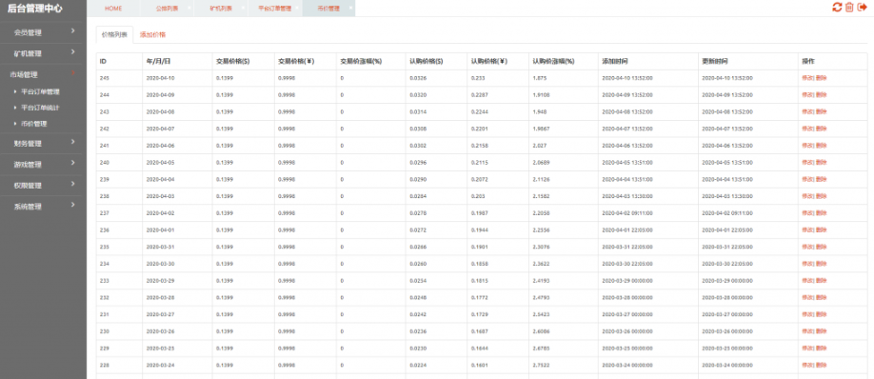The width and height of the screenshot is (874, 379).
Task: Click the value 1.875 in row 245
Action: coord(540,78)
